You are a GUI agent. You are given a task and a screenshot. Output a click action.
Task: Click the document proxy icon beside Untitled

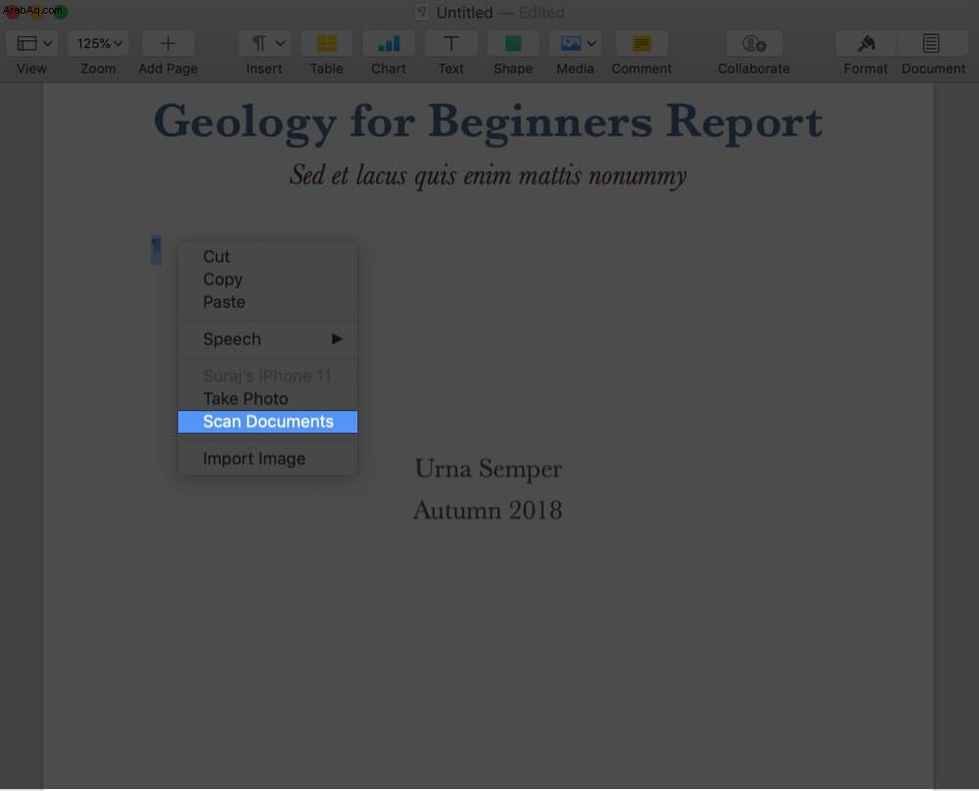pos(422,12)
